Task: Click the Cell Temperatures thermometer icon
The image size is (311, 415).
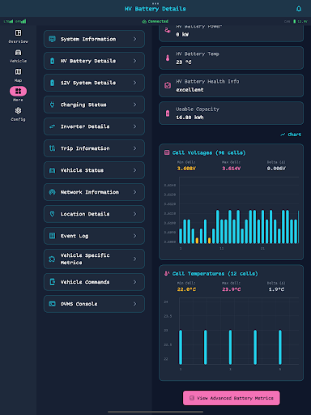Action: (167, 273)
